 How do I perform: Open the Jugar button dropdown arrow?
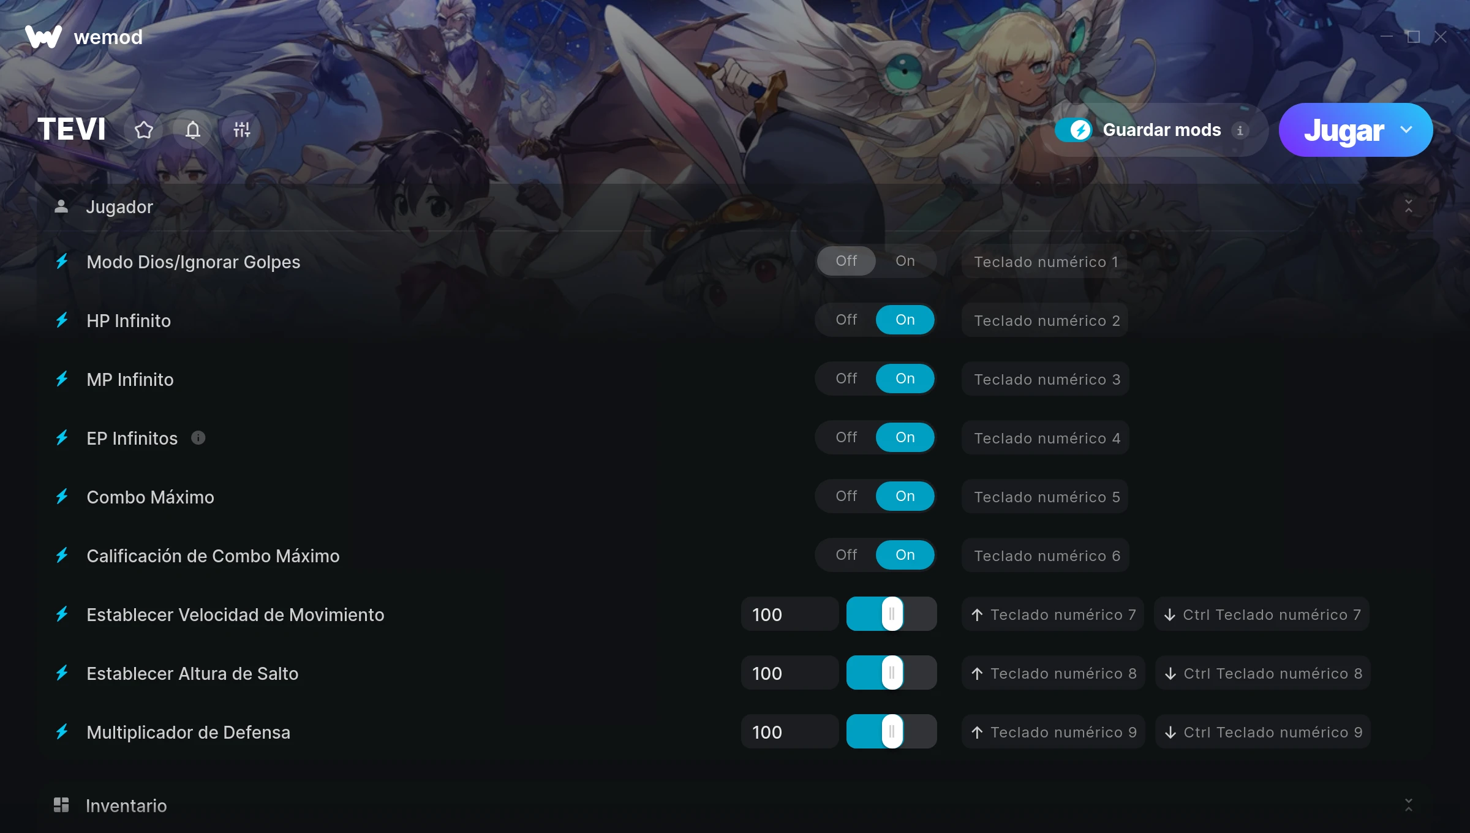(1406, 130)
